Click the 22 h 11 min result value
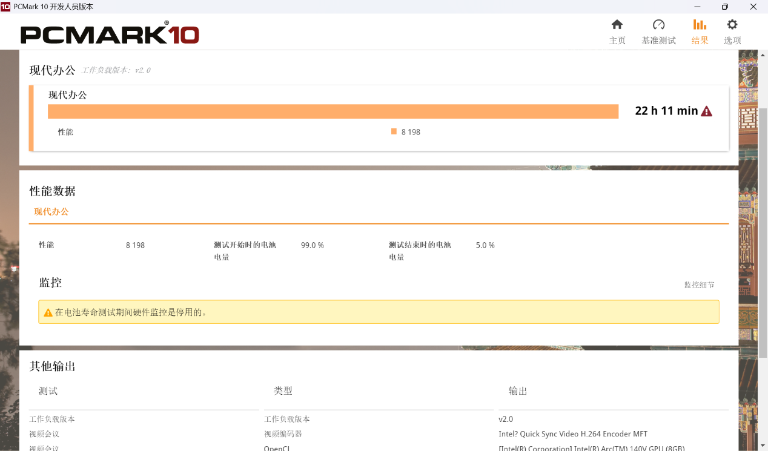The image size is (768, 451). tap(665, 111)
